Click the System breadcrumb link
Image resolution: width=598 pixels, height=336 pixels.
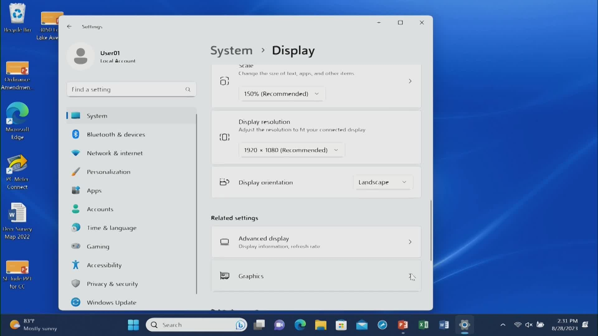[231, 50]
